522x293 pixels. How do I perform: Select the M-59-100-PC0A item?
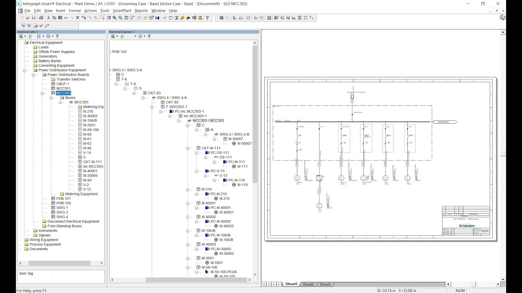pos(223,272)
